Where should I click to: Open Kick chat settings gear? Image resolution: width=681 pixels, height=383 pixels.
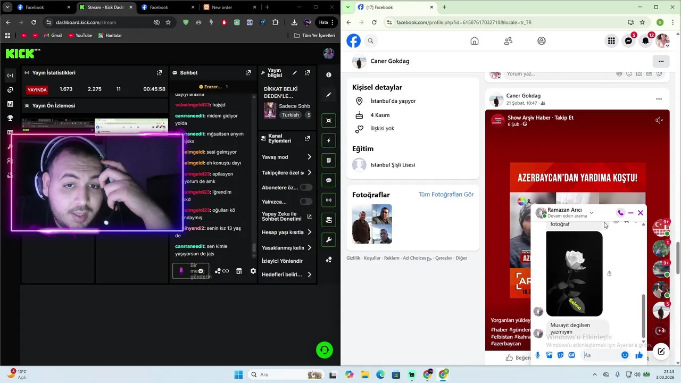(x=253, y=271)
